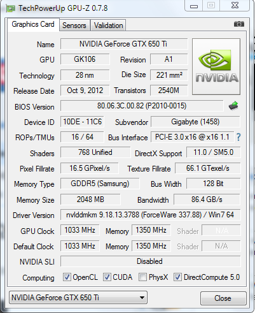Click the Default Clock row Memory 1350 MHz field

click(151, 246)
